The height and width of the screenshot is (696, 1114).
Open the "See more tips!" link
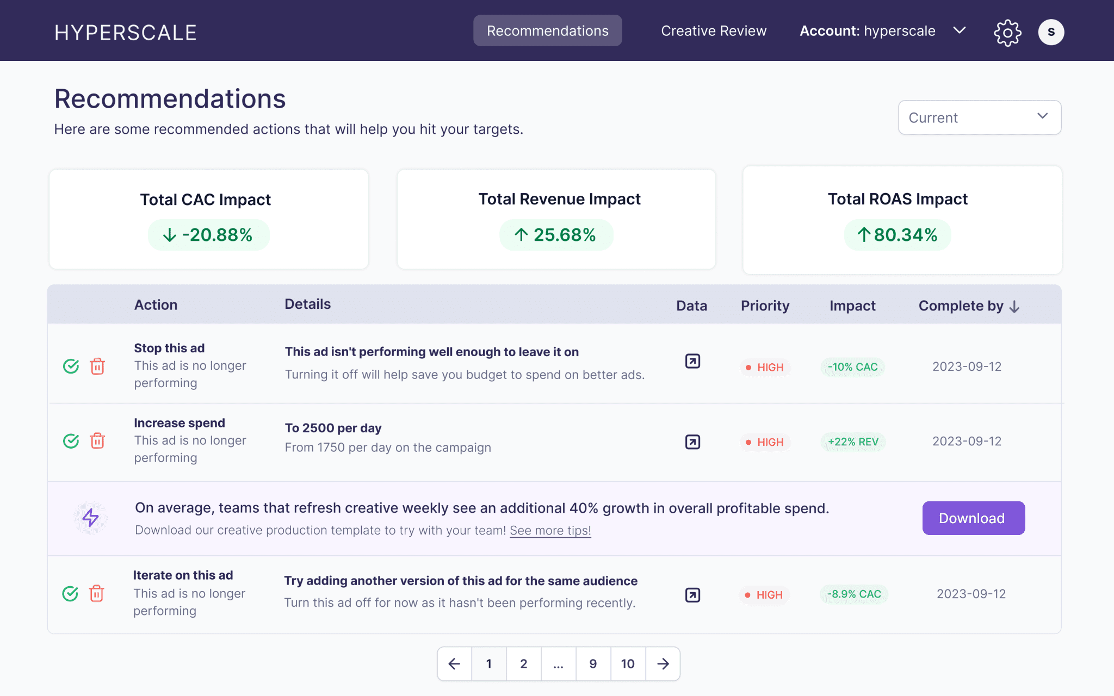point(550,530)
